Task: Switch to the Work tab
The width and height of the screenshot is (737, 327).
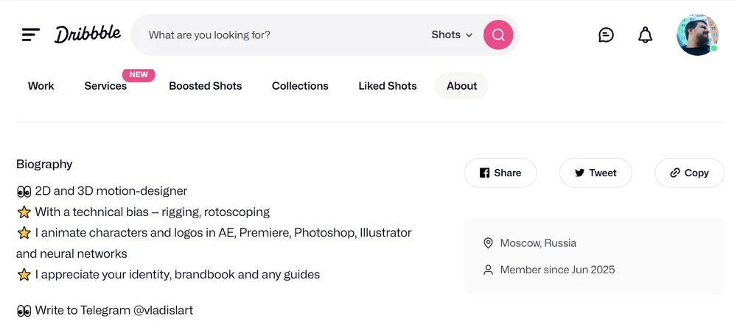Action: point(41,86)
